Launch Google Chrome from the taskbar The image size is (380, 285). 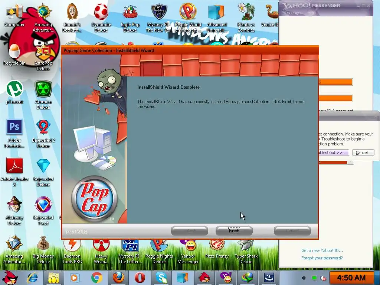[x=97, y=278]
